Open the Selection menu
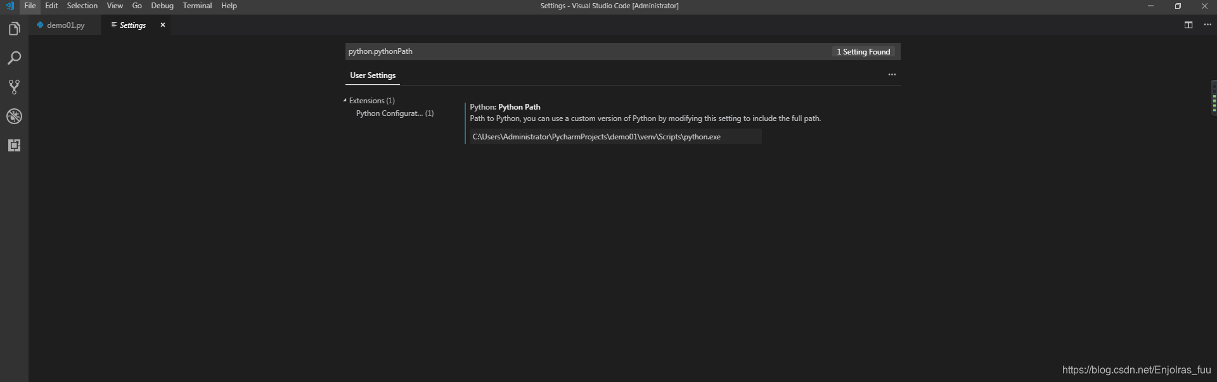The height and width of the screenshot is (382, 1217). point(82,6)
